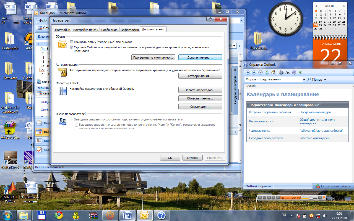The height and width of the screenshot is (221, 354).
Task: Print the Help topic
Action: (x=281, y=72)
